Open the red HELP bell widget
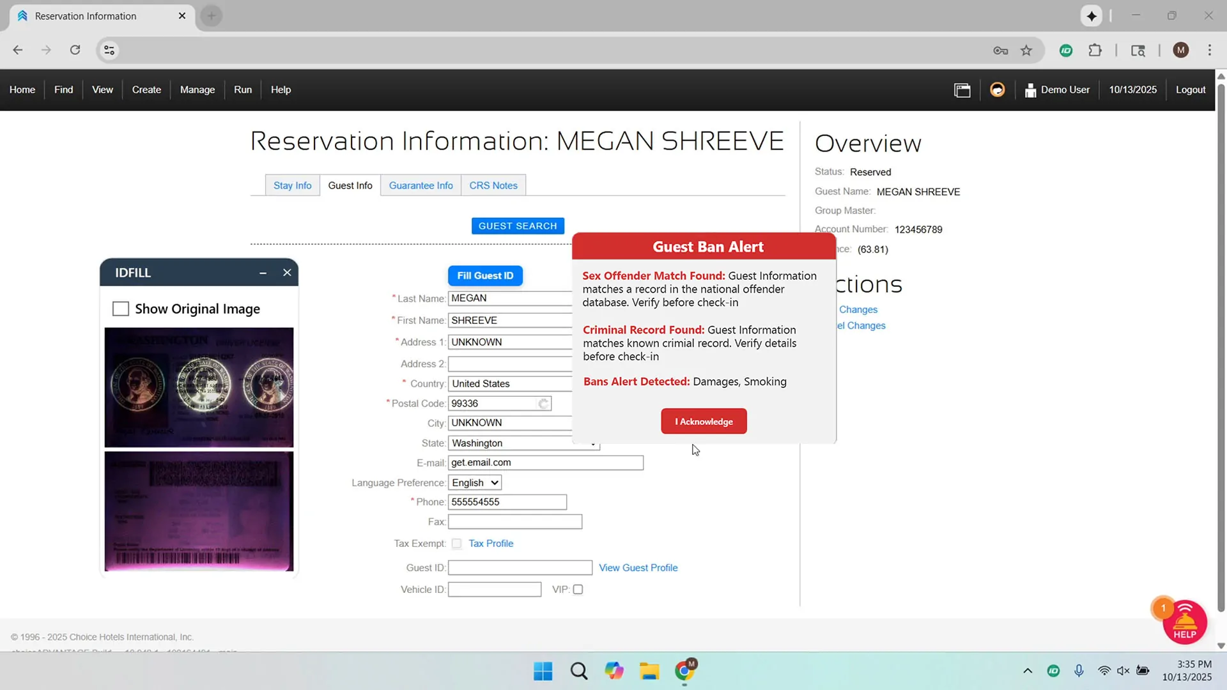Screen dimensions: 1227x690 pyautogui.click(x=1184, y=622)
